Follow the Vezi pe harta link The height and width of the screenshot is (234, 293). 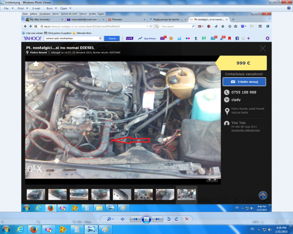[238, 112]
